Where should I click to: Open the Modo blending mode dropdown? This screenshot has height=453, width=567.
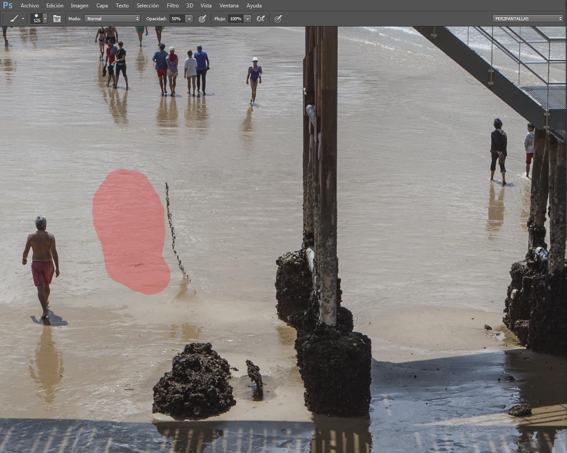(112, 18)
